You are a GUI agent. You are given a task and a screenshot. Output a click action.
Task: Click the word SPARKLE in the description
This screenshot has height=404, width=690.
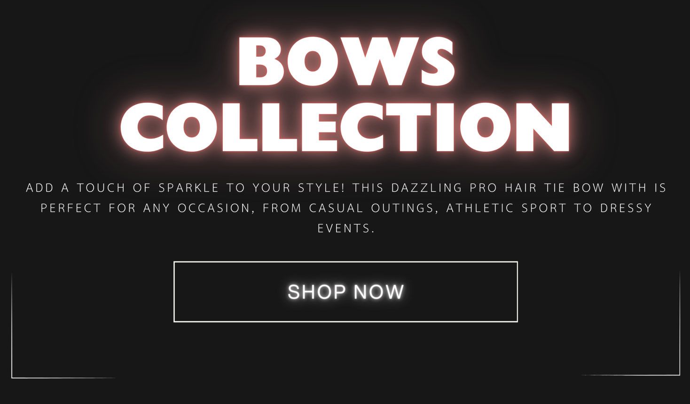[x=188, y=188]
